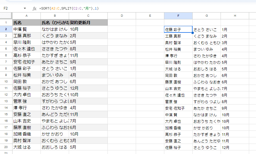256x154 pixels.
Task: Click the 契約更新月 header cell
Action: click(88, 23)
